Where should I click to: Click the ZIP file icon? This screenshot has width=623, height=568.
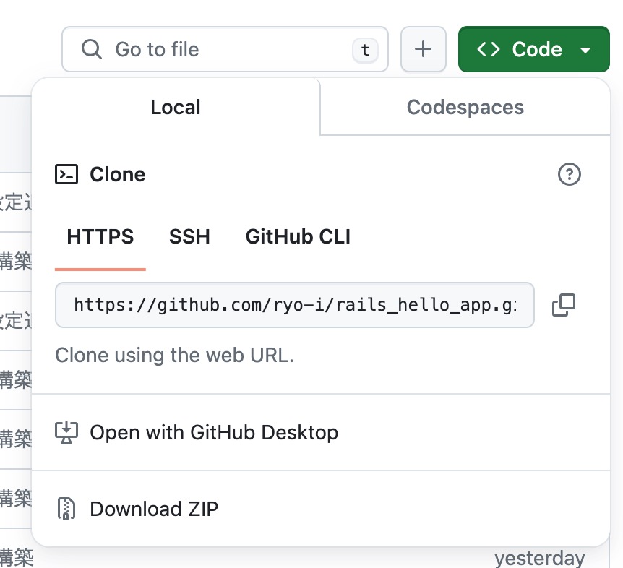(66, 509)
